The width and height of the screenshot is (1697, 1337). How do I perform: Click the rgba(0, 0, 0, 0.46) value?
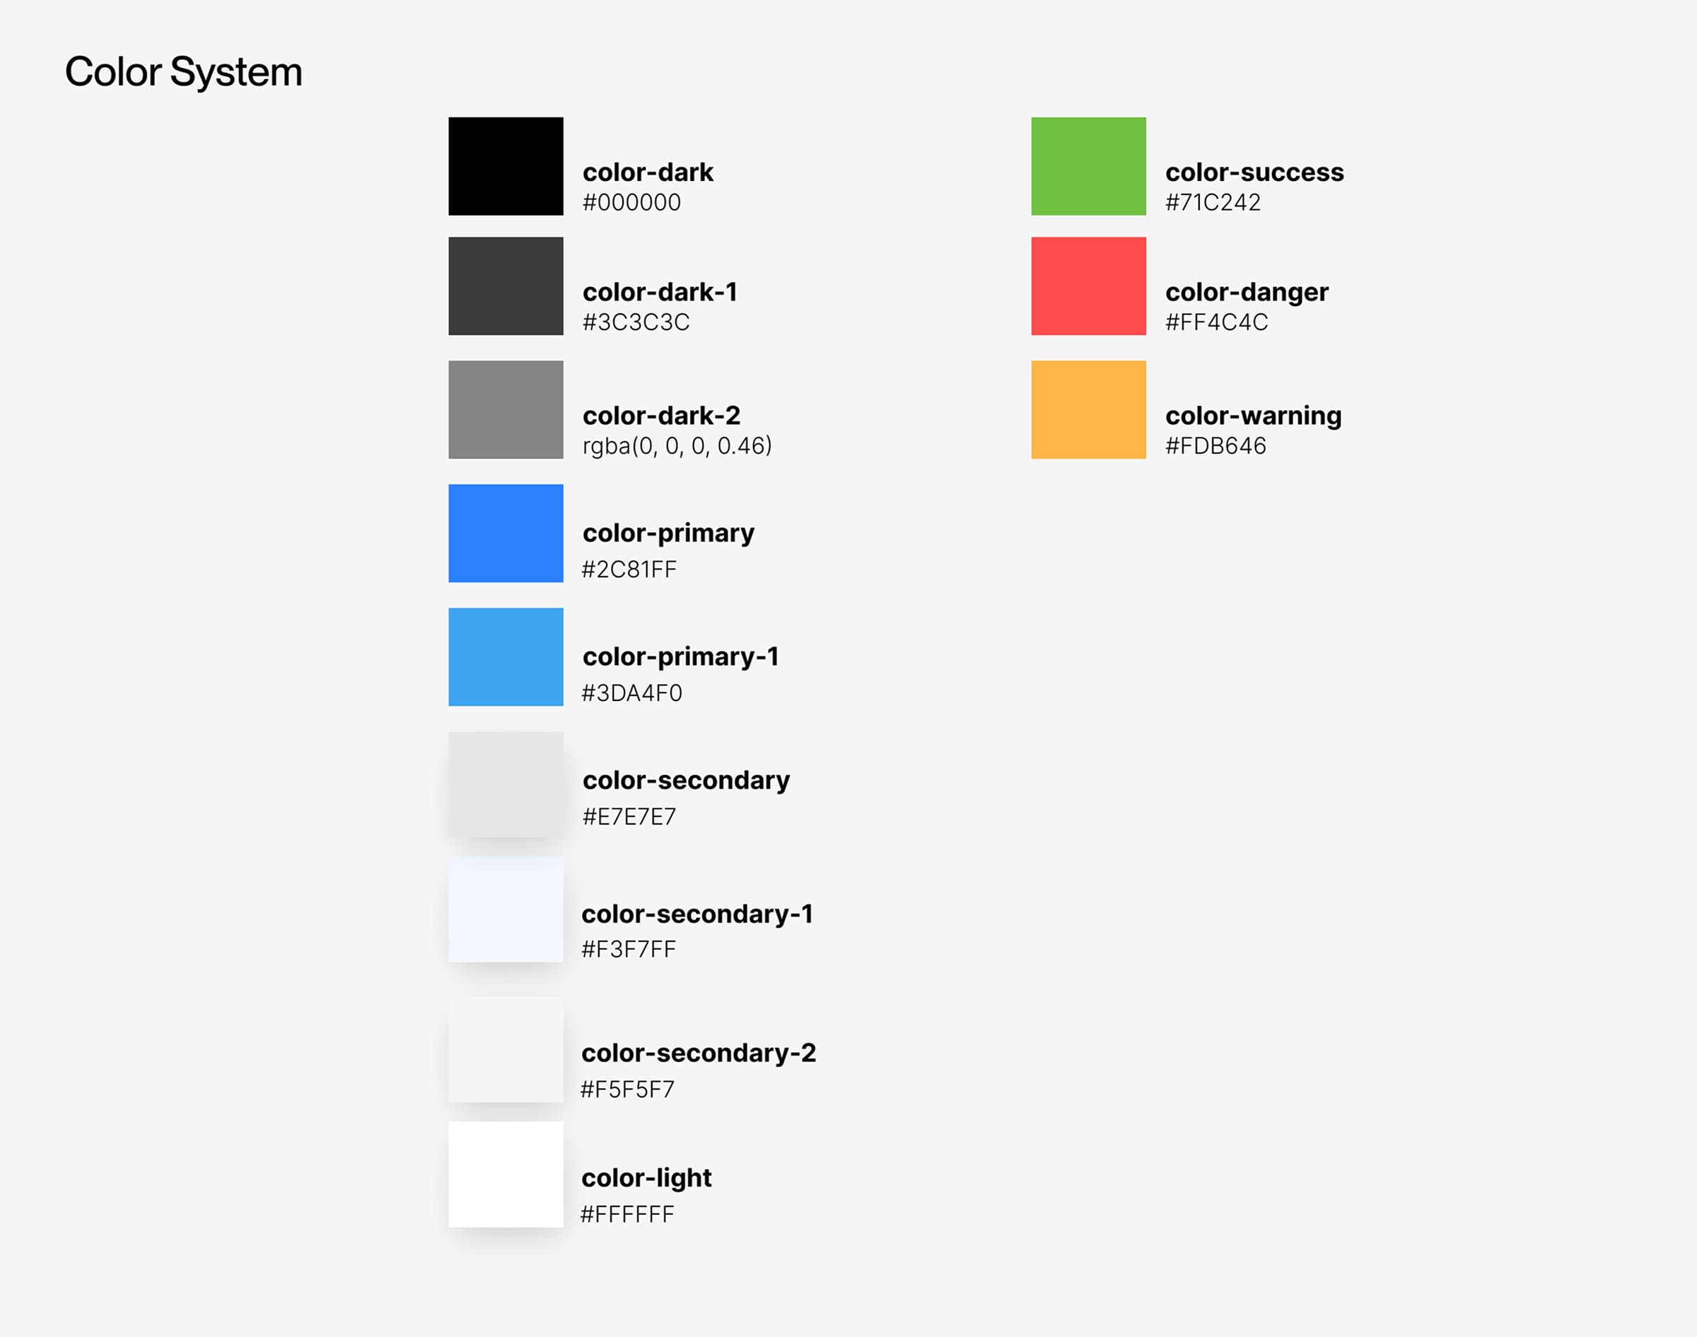(x=677, y=445)
